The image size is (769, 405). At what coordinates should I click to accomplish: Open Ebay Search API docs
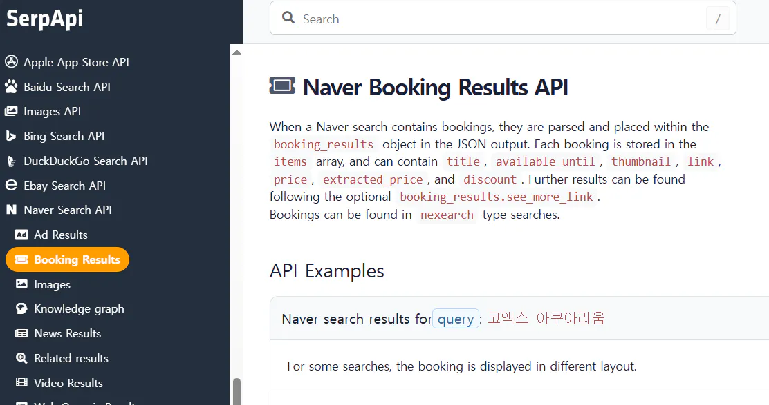[x=65, y=186]
